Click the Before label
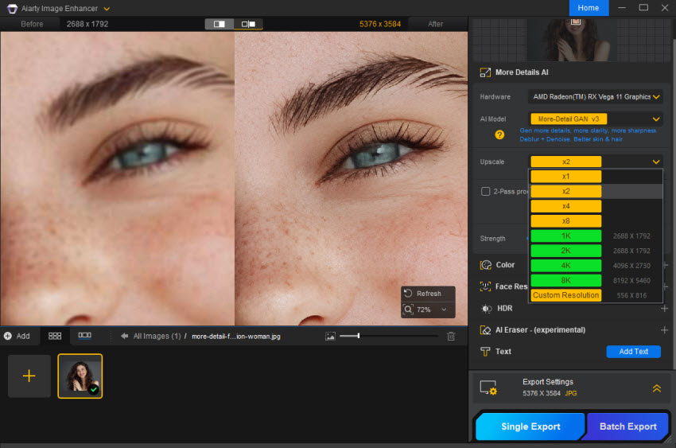 pyautogui.click(x=32, y=24)
